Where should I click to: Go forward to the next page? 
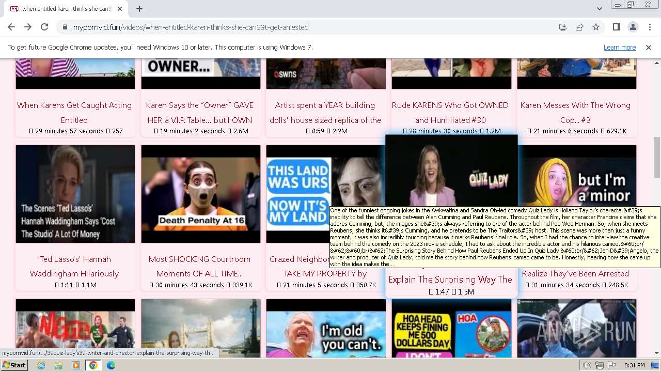pyautogui.click(x=28, y=27)
